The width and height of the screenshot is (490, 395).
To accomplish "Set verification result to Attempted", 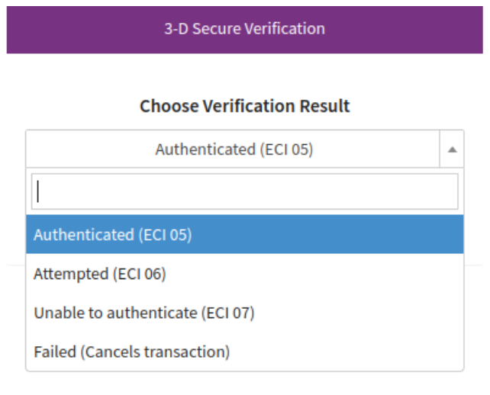I will click(x=100, y=274).
